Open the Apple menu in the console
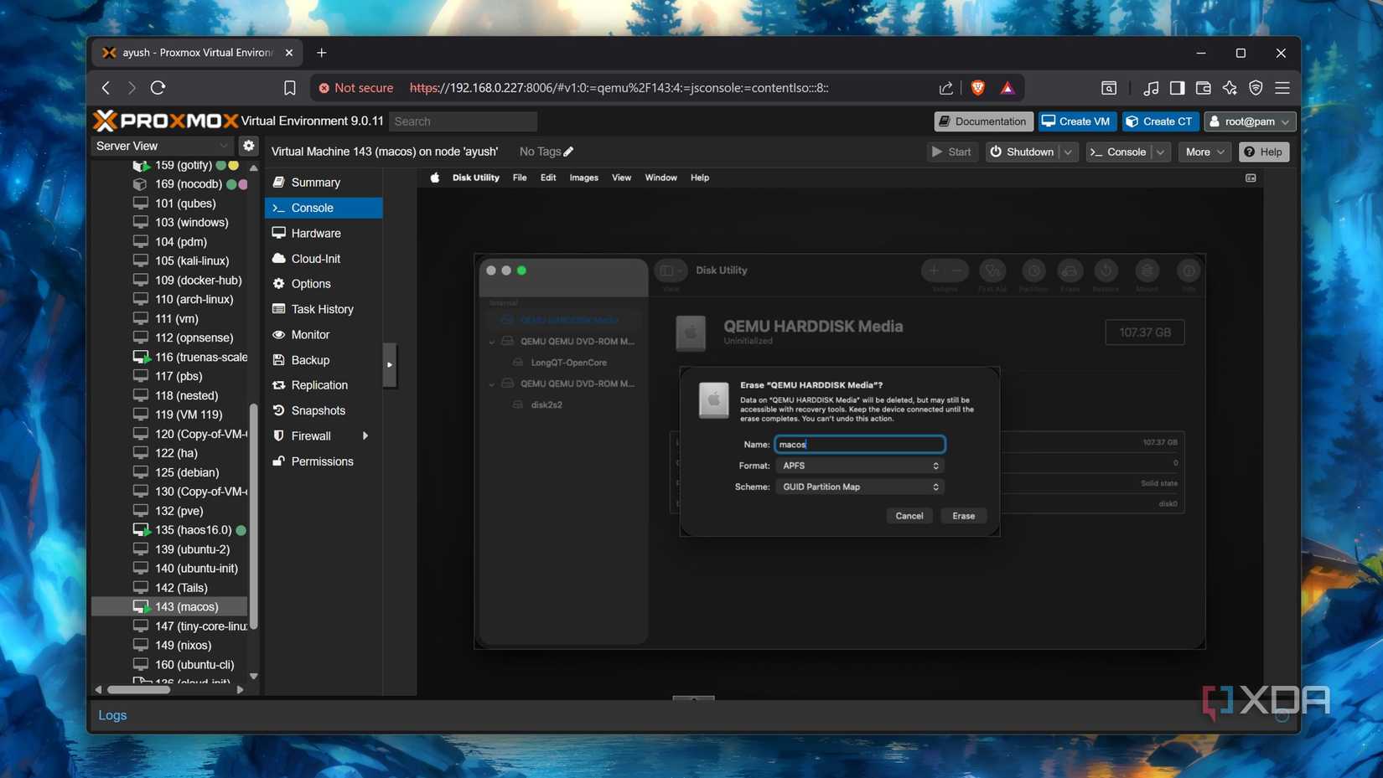Image resolution: width=1383 pixels, height=778 pixels. click(x=435, y=178)
